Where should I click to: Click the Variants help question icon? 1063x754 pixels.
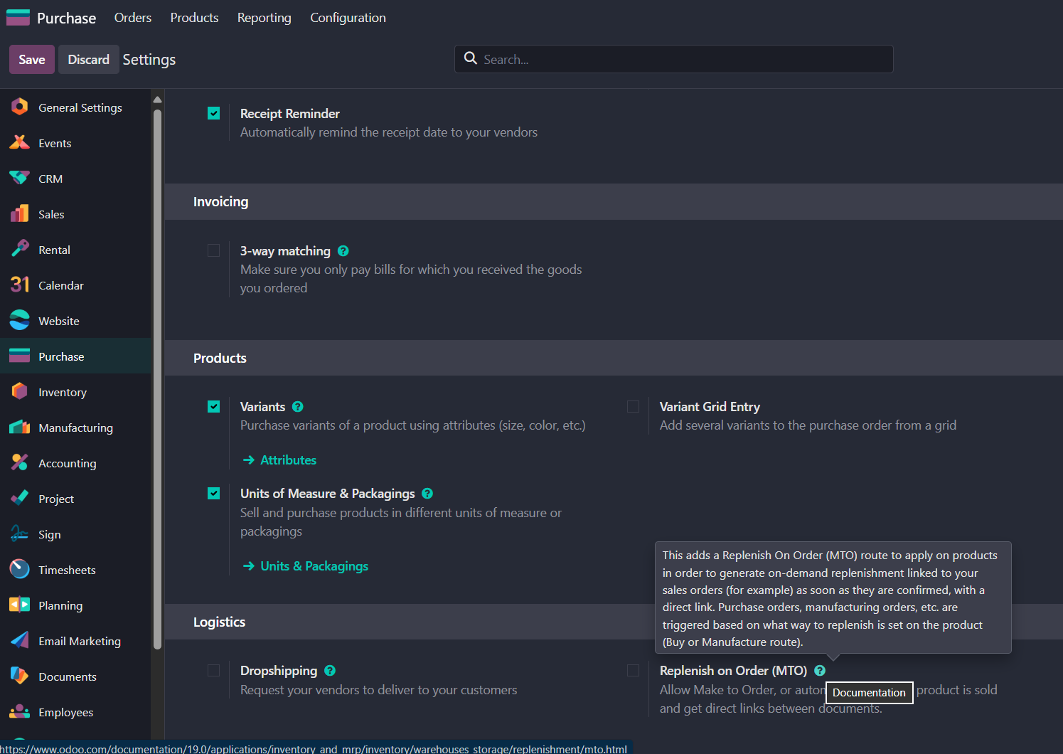pyautogui.click(x=298, y=407)
